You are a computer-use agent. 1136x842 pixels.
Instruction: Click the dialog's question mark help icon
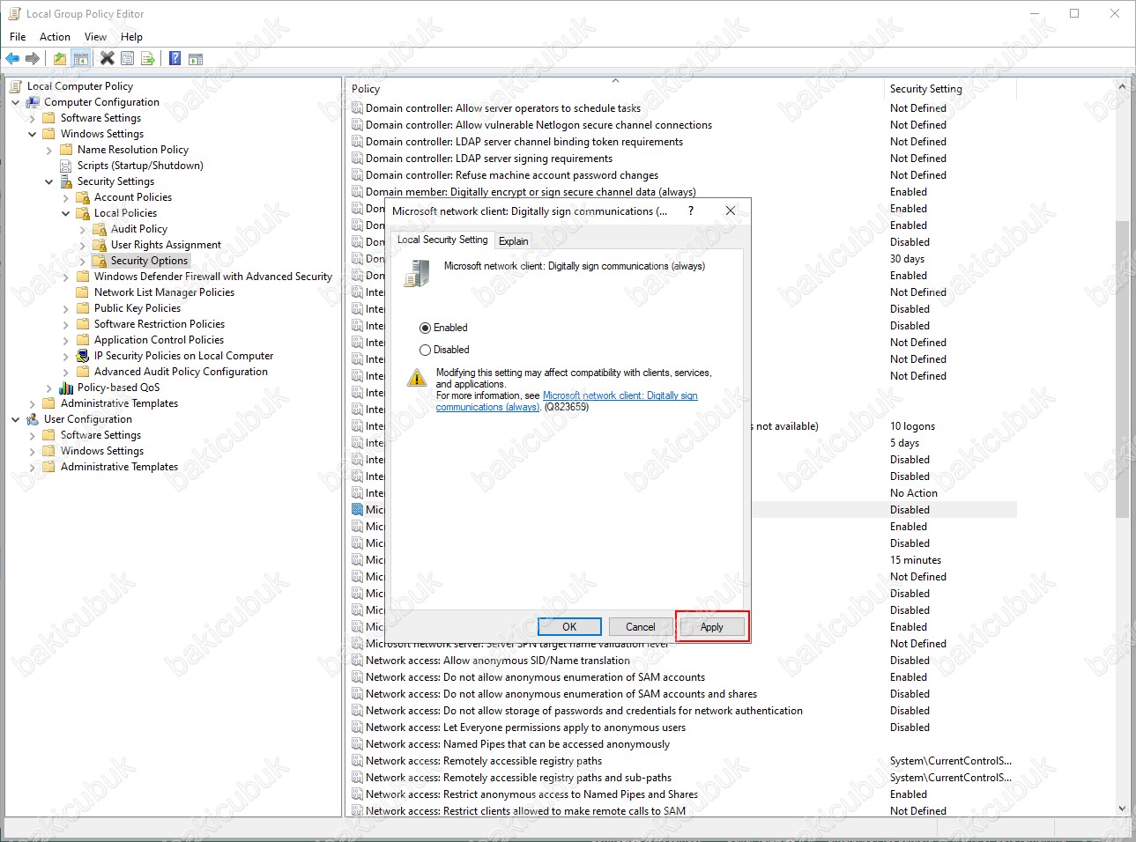click(690, 210)
